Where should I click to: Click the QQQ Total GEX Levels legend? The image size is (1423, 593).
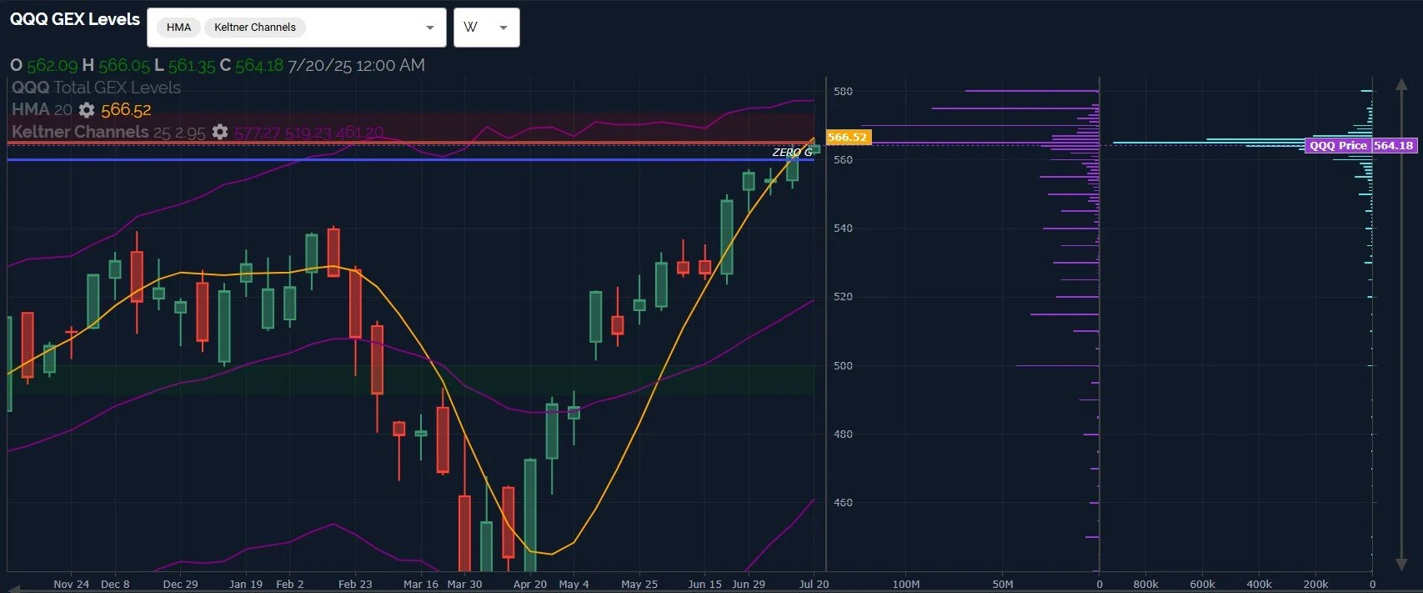tap(96, 88)
